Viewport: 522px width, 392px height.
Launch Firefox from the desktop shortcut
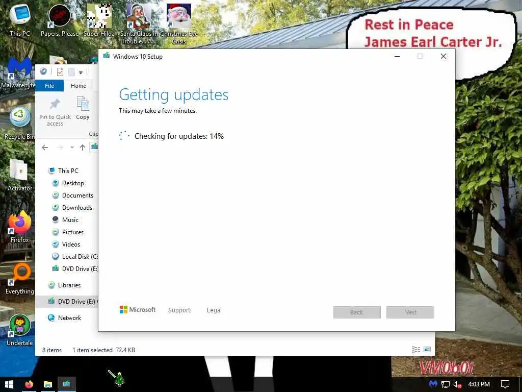20,227
